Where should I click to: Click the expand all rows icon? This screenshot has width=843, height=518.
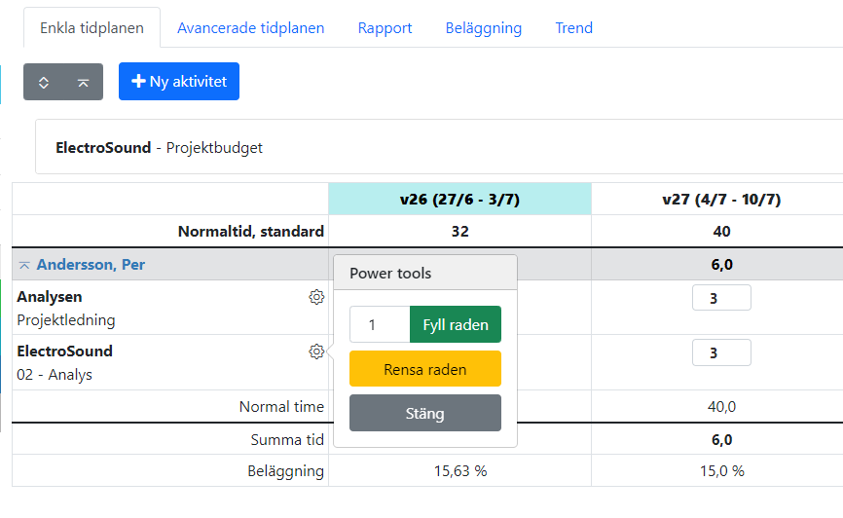click(x=44, y=83)
